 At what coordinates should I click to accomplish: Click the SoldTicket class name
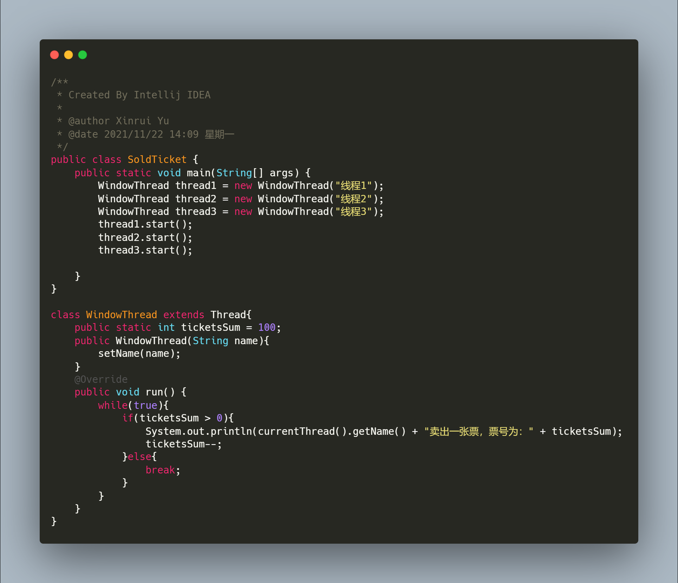157,159
